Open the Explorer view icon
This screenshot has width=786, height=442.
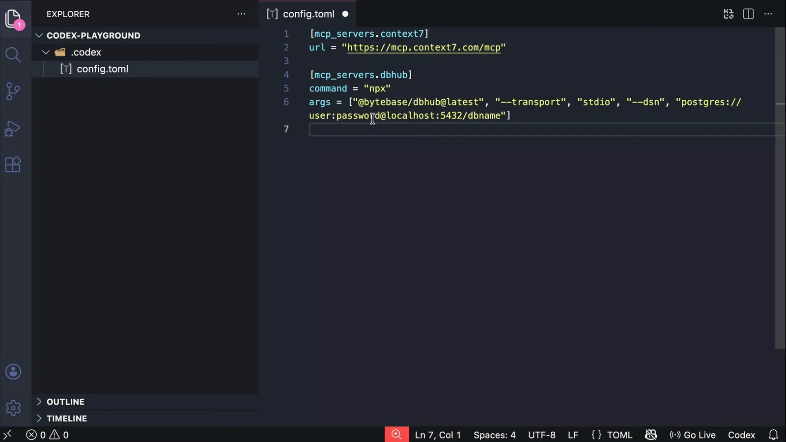point(13,19)
